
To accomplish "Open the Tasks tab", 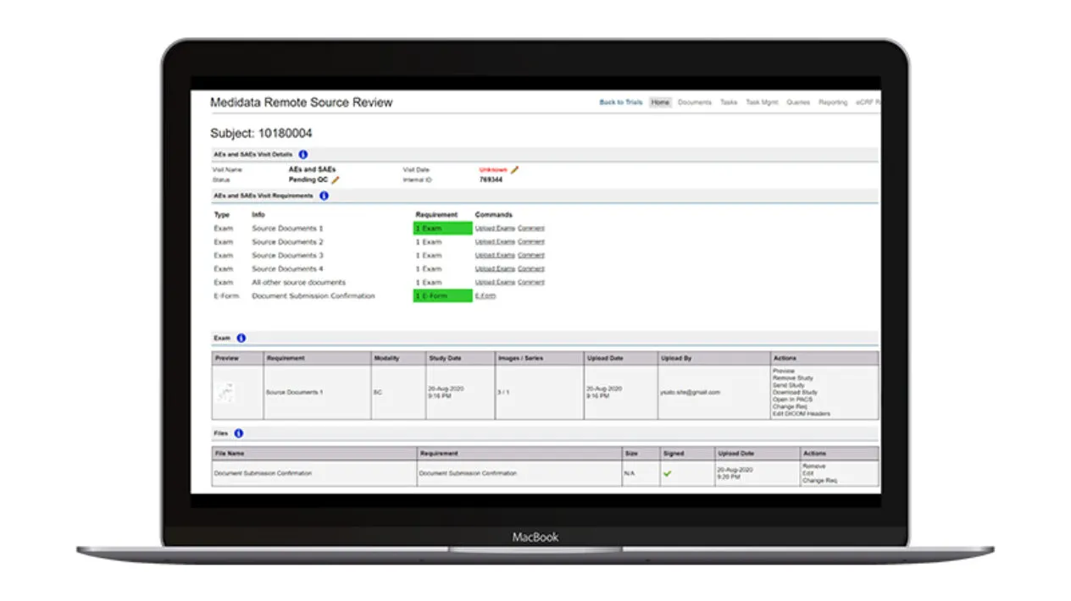I will coord(729,102).
